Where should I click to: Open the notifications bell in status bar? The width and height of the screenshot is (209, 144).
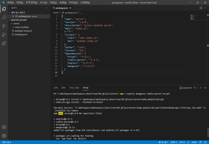[x=205, y=142]
